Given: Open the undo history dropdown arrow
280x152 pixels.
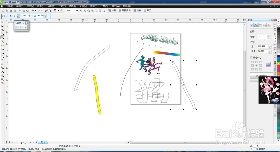Looking at the screenshot, I should click(x=35, y=11).
